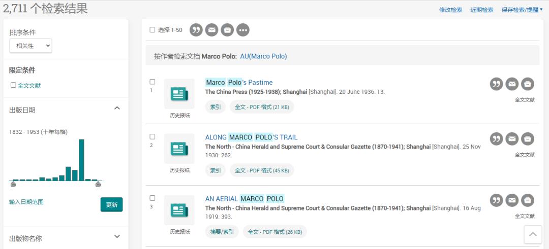Click the 2,711 个检索结果 heading

tap(45, 9)
